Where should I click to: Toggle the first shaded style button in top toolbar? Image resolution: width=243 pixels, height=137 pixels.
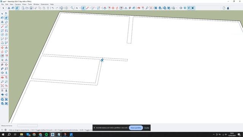(189, 8)
